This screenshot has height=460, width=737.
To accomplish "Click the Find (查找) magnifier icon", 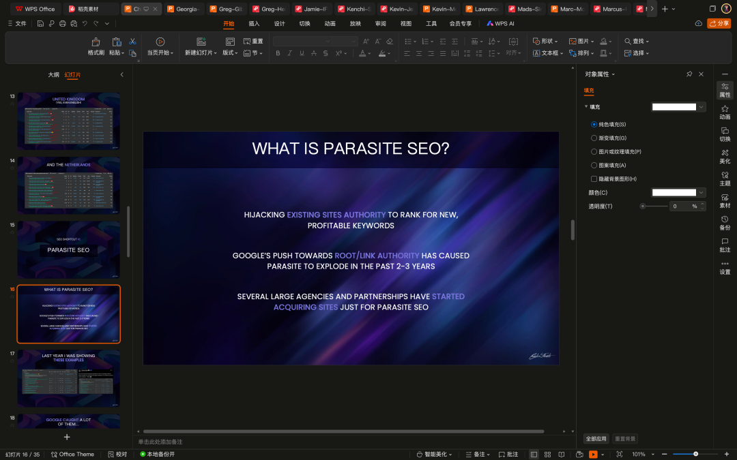I will click(x=628, y=42).
